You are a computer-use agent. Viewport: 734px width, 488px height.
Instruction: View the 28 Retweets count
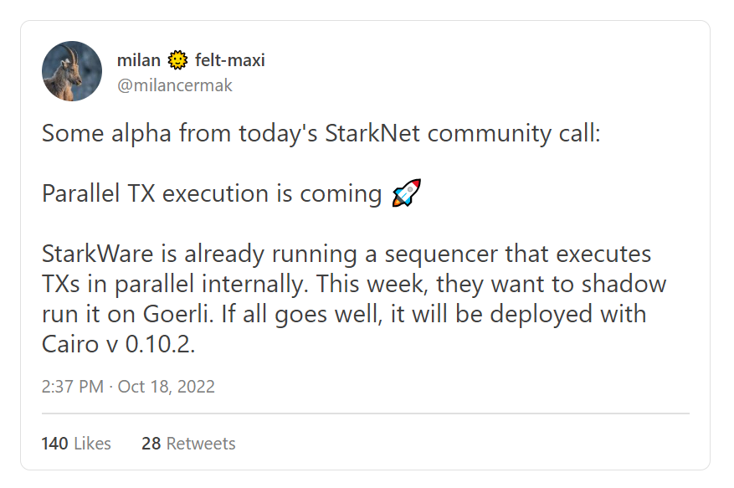188,444
